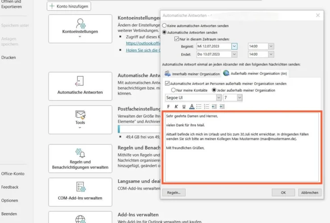Uncheck 'Nur in diesem Zeitraum senden'
330x223 pixels.
point(177,39)
